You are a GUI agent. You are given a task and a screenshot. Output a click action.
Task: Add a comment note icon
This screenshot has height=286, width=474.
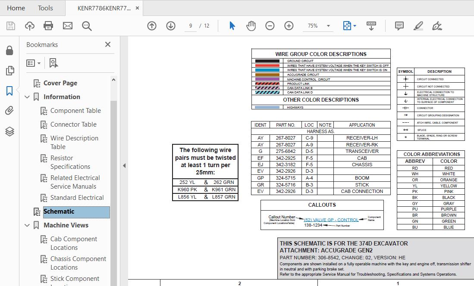click(x=399, y=26)
